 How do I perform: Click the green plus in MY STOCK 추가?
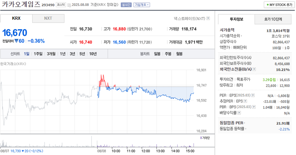[268, 5]
